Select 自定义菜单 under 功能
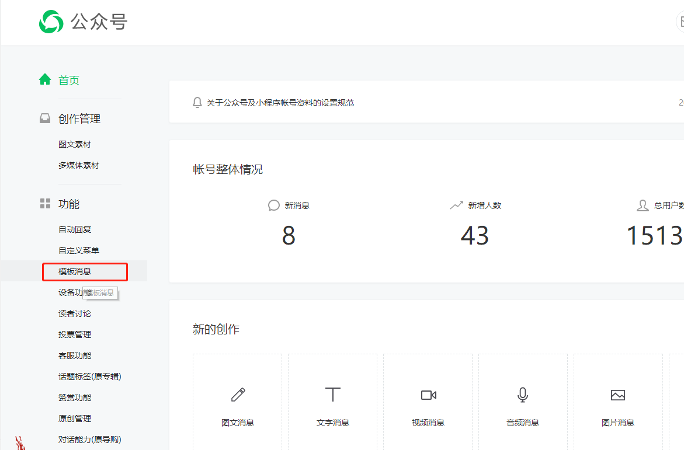This screenshot has height=450, width=684. click(x=79, y=250)
